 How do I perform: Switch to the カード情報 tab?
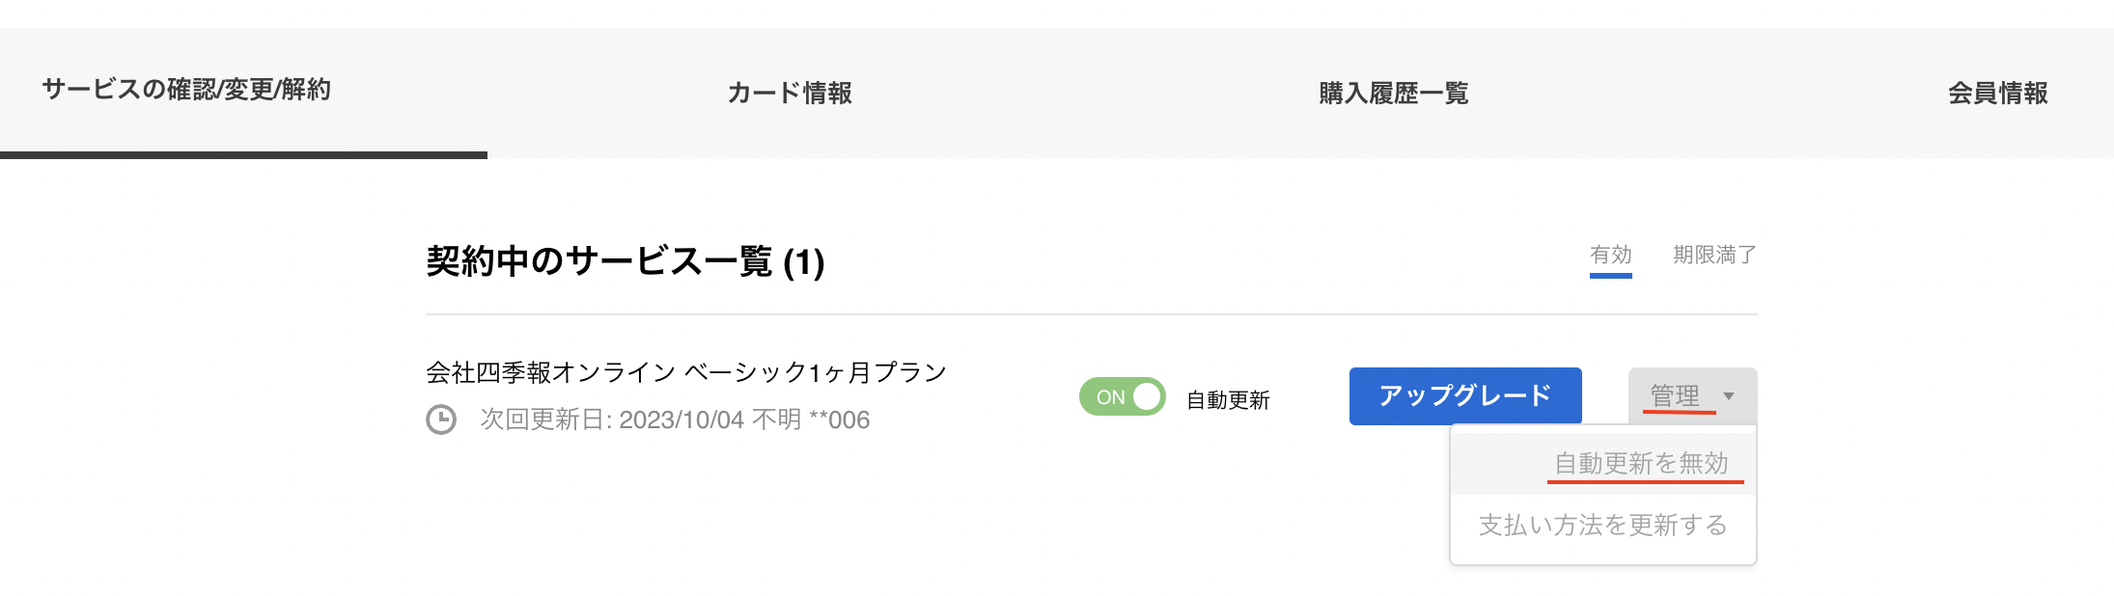(790, 94)
